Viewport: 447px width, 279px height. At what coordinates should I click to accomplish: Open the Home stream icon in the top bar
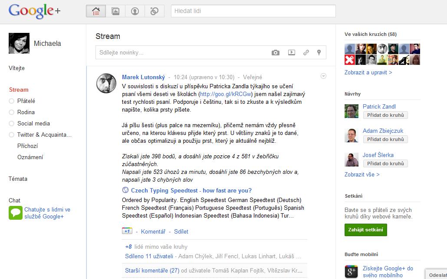[x=96, y=11]
